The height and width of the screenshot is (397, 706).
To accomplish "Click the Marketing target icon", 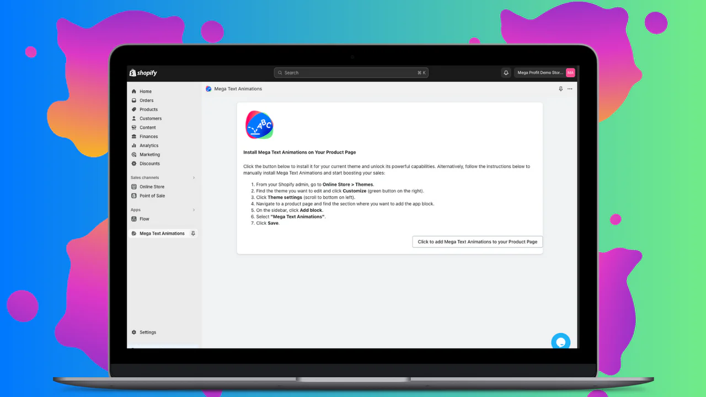I will [x=134, y=154].
